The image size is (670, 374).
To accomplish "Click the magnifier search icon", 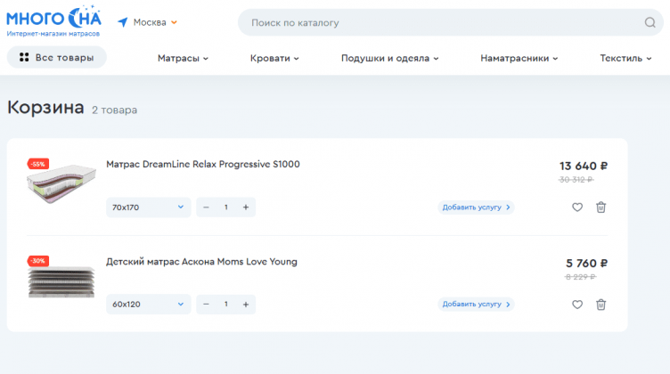I will click(650, 22).
